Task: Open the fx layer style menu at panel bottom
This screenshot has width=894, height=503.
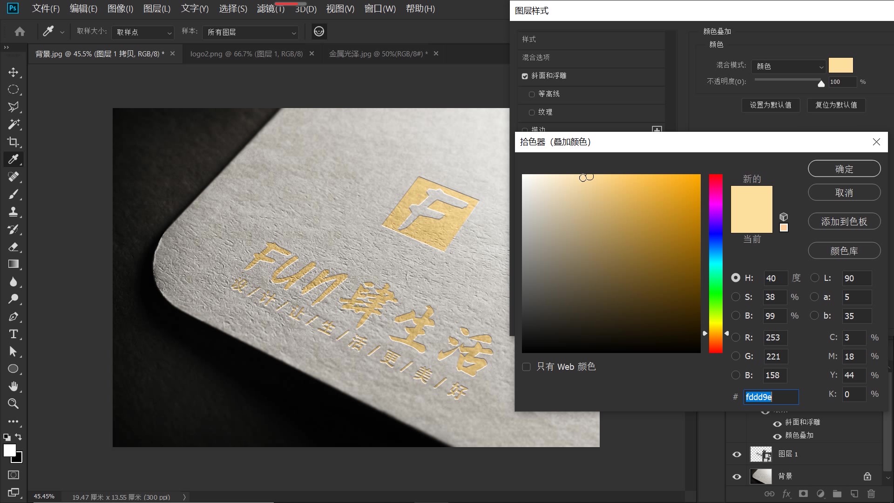Action: click(x=786, y=494)
